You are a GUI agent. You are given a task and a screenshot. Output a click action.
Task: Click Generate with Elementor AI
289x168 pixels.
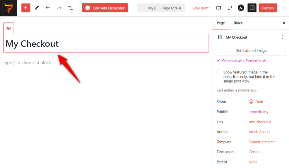pyautogui.click(x=244, y=61)
